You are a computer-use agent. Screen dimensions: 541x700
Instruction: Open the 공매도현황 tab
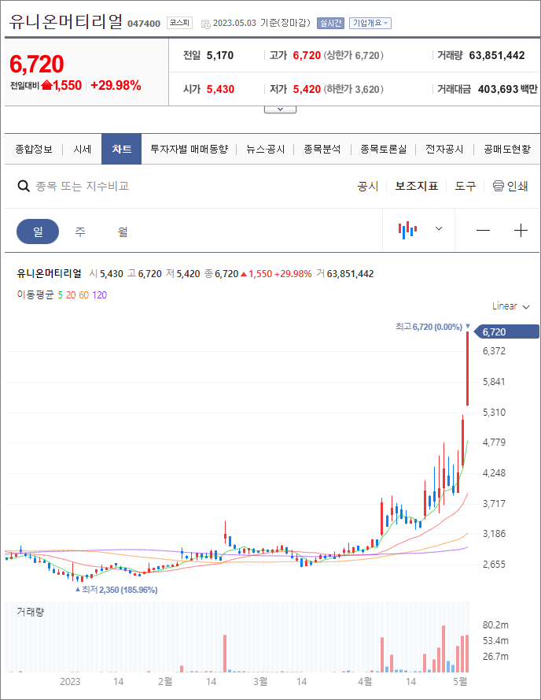click(x=507, y=149)
